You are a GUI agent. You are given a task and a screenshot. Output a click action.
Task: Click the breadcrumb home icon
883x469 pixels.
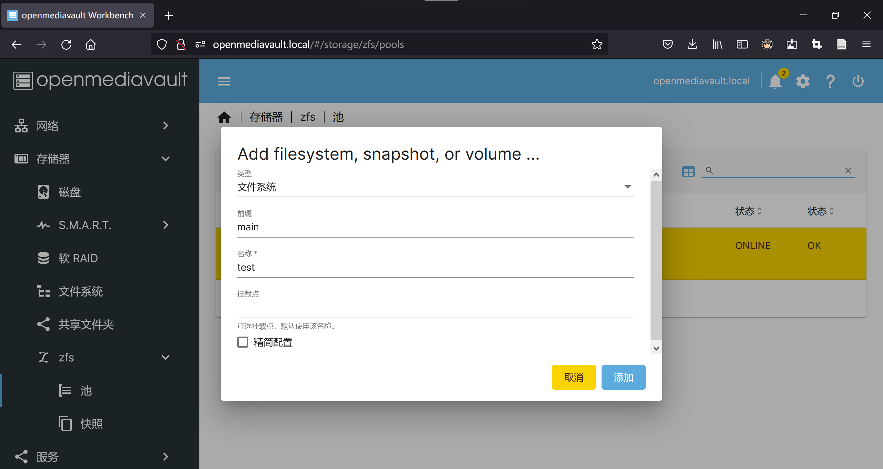click(224, 117)
